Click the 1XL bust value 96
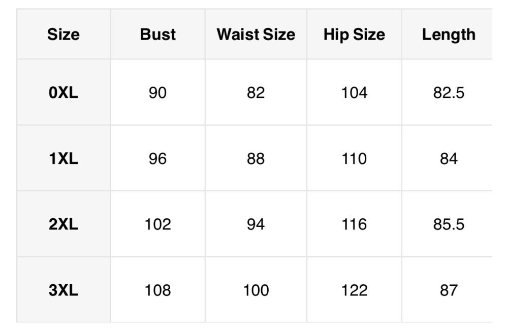 (158, 158)
